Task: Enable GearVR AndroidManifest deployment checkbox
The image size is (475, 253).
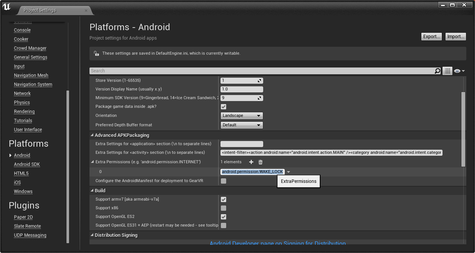Action: click(x=224, y=181)
